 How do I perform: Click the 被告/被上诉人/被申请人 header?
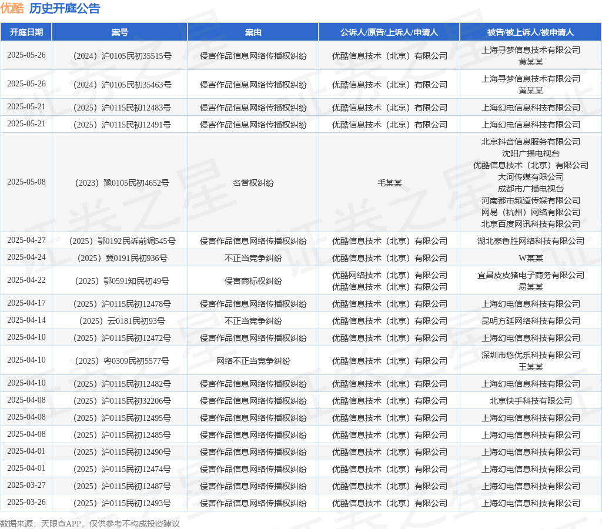[x=531, y=32]
